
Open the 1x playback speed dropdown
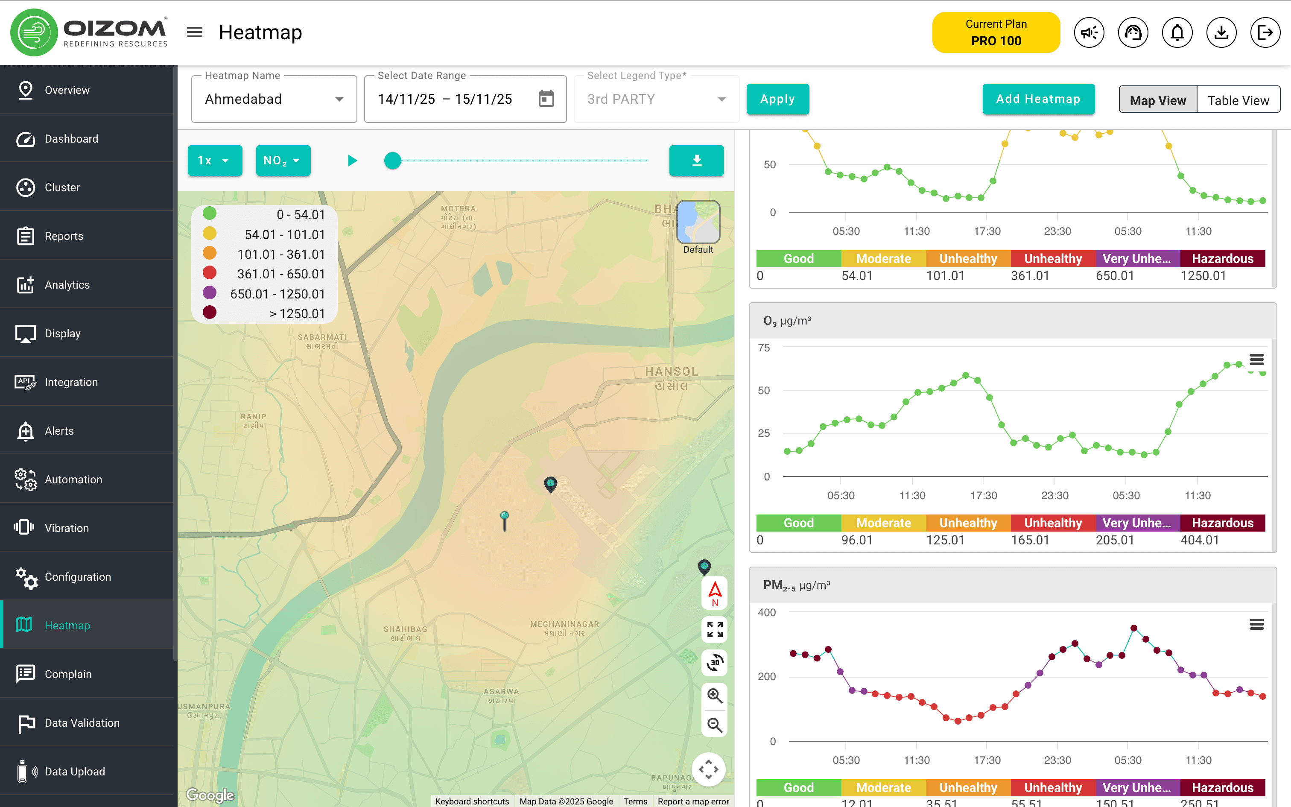[214, 161]
